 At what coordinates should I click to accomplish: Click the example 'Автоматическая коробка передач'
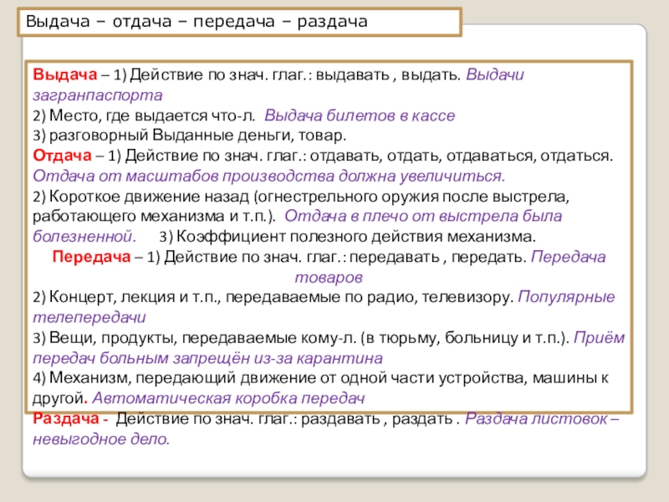pyautogui.click(x=231, y=397)
